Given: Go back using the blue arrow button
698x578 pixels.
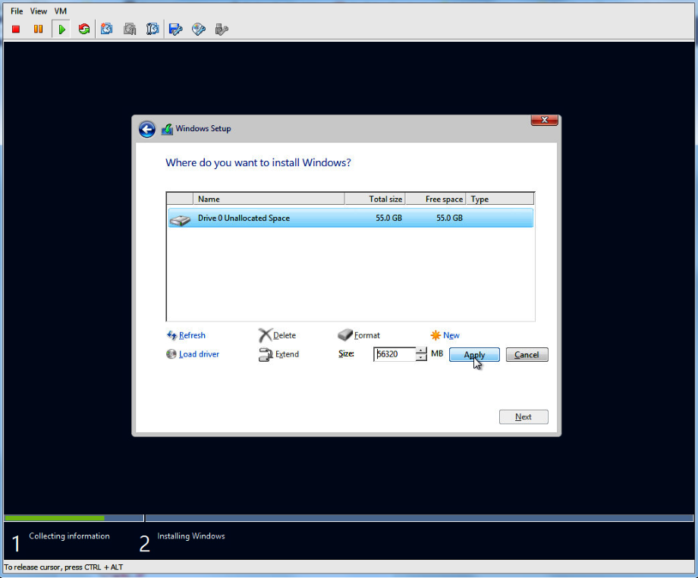Looking at the screenshot, I should pyautogui.click(x=147, y=129).
